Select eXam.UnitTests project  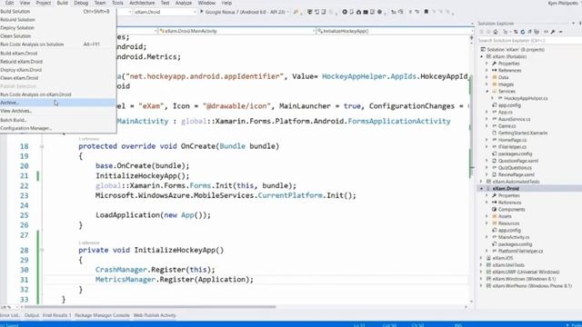coord(508,265)
